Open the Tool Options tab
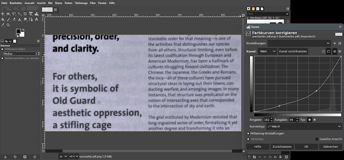The width and height of the screenshot is (344, 160). 2,41
